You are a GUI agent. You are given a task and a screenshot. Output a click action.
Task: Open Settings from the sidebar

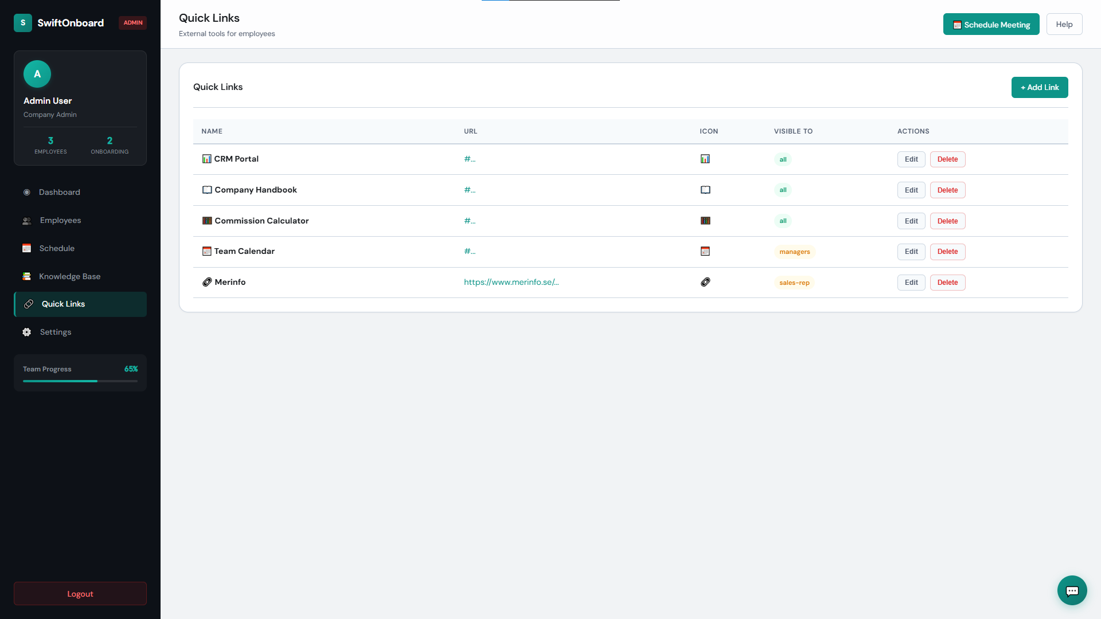point(56,332)
